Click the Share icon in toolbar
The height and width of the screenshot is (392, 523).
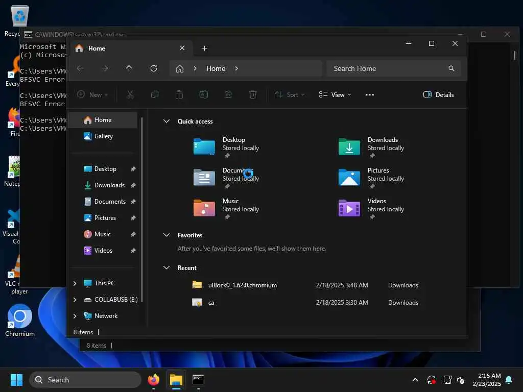228,95
